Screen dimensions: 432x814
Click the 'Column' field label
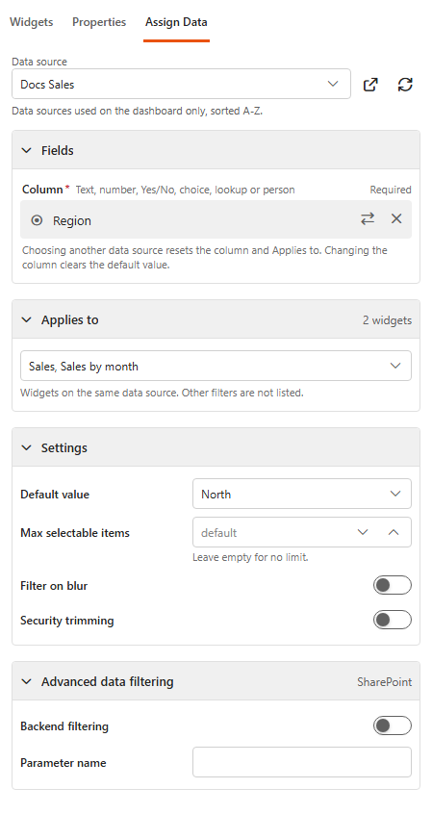click(x=42, y=190)
